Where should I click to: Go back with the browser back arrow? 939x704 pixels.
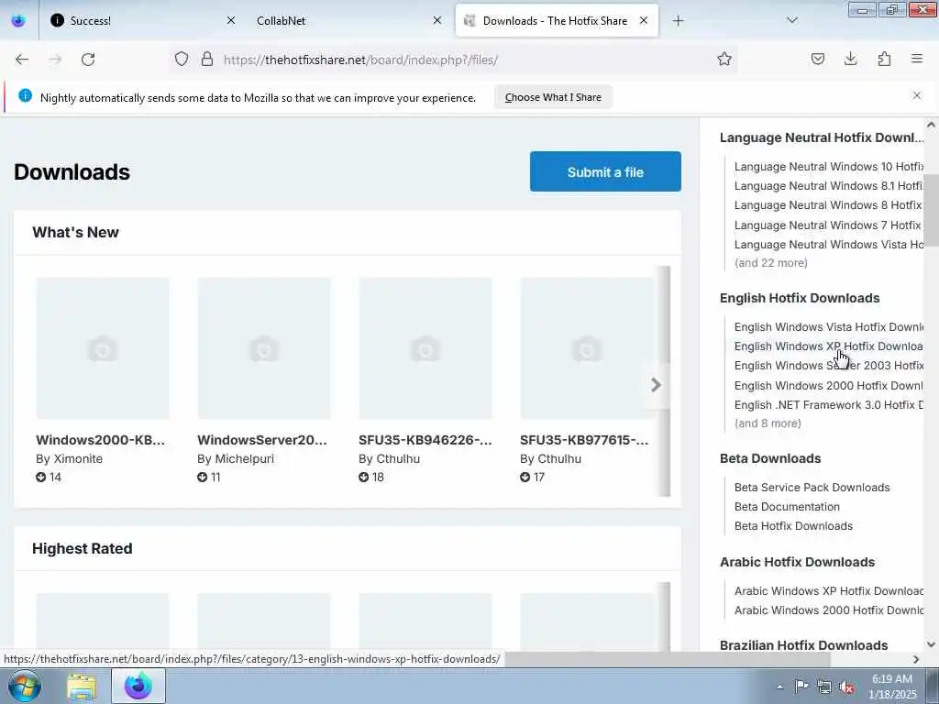point(22,60)
